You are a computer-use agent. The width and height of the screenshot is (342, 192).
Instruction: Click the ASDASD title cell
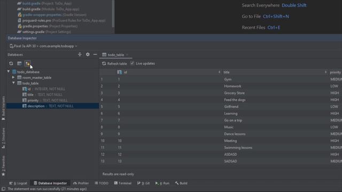(230, 154)
